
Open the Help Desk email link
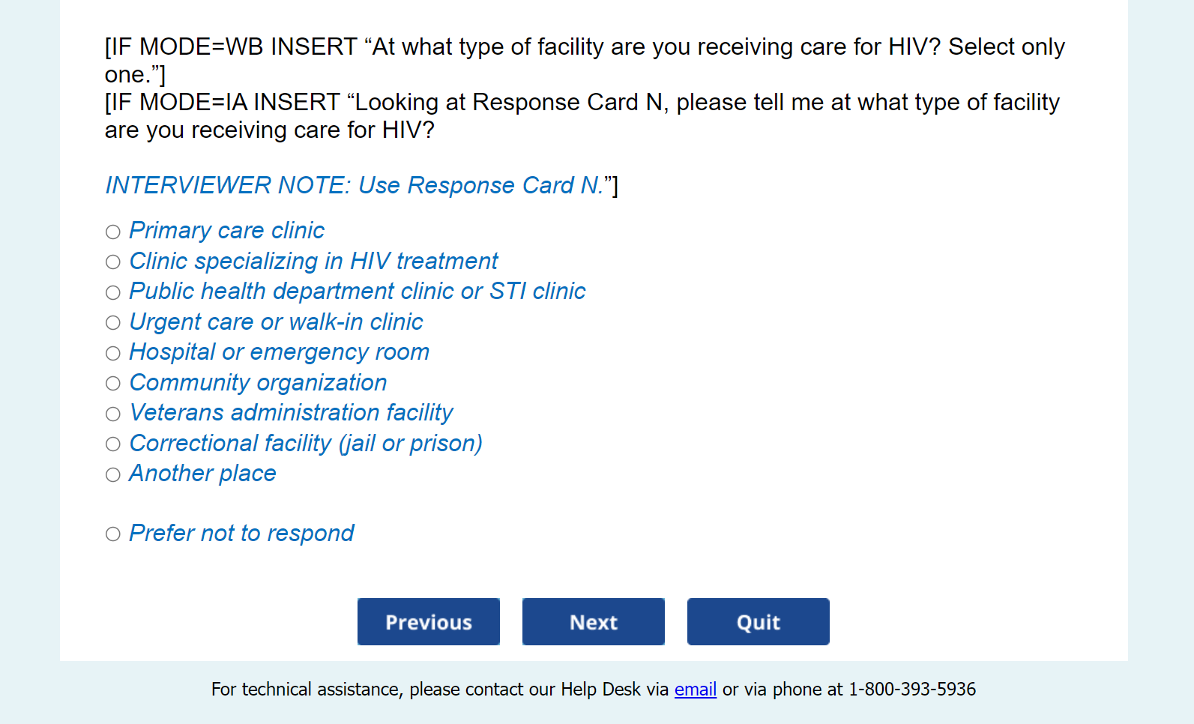(695, 690)
